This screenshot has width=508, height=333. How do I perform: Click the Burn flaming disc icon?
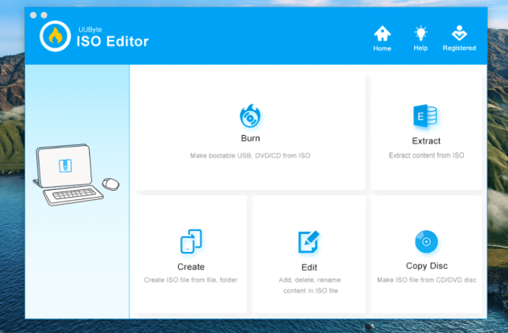[250, 115]
